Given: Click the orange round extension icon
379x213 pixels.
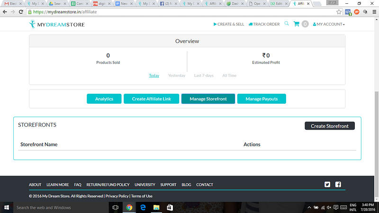Looking at the screenshot, I should coord(357,12).
